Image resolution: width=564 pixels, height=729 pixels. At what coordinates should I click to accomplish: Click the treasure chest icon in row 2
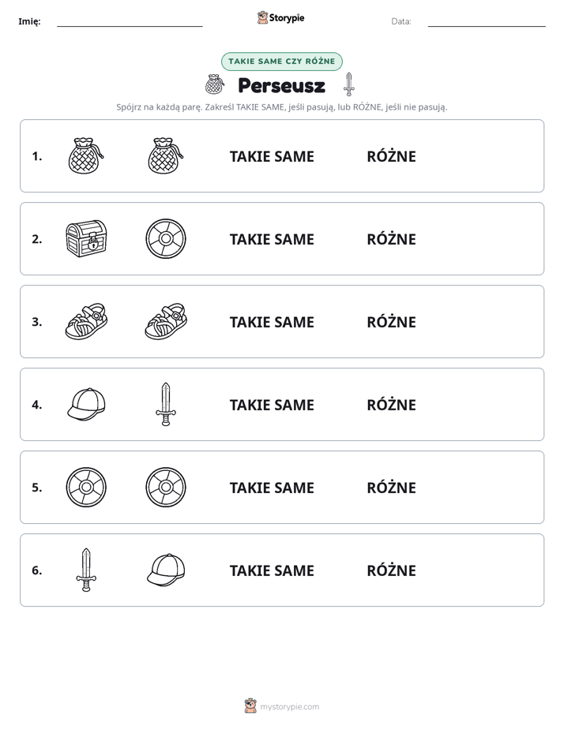(87, 238)
